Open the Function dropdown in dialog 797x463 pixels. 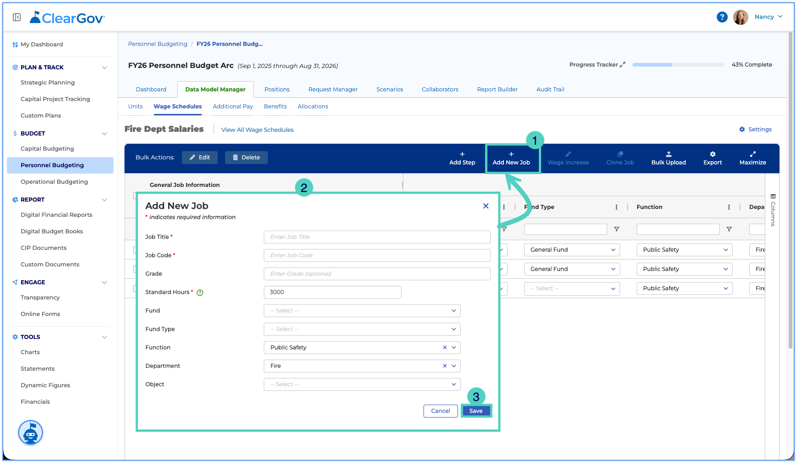coord(362,348)
